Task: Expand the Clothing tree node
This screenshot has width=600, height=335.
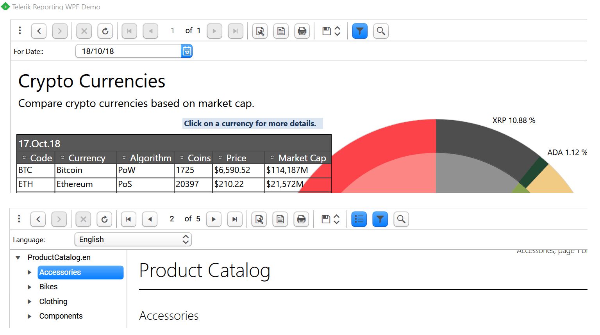Action: pos(29,301)
